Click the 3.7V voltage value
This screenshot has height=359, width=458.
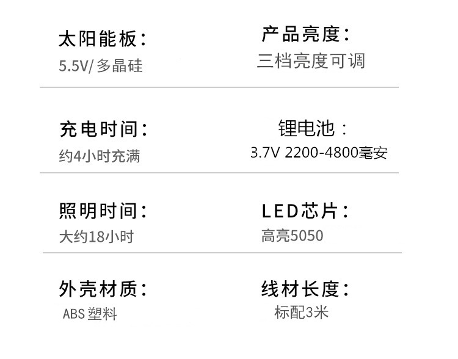264,153
